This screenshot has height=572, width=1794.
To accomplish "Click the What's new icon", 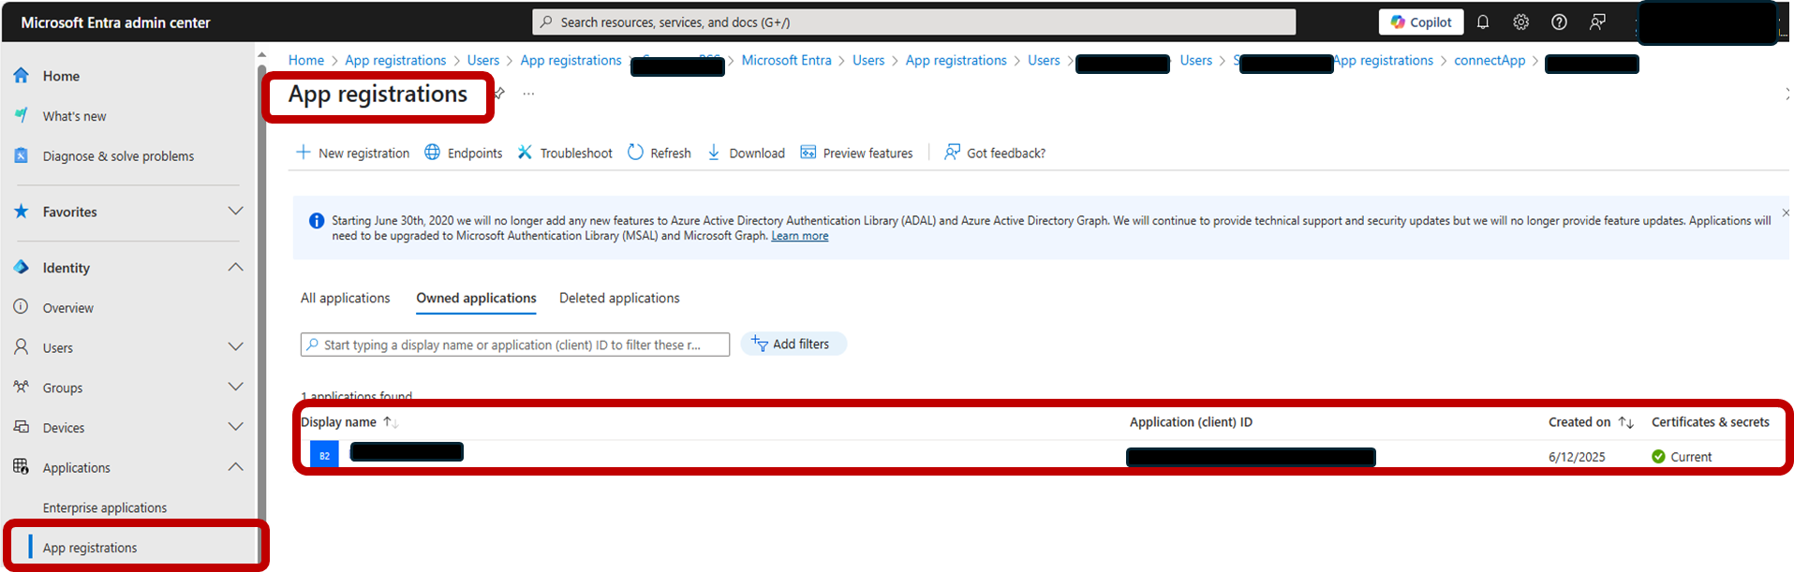I will 21,115.
